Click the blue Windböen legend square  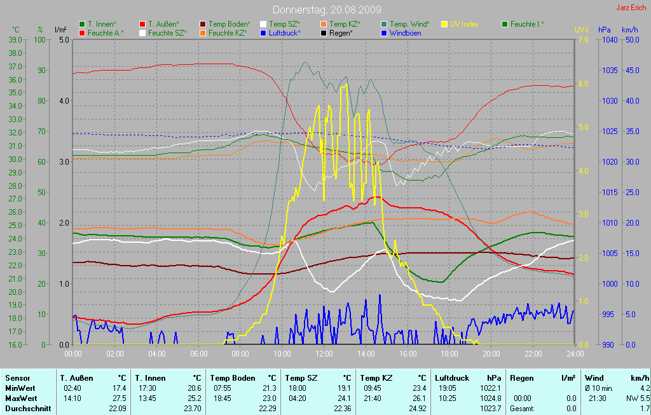(x=384, y=32)
